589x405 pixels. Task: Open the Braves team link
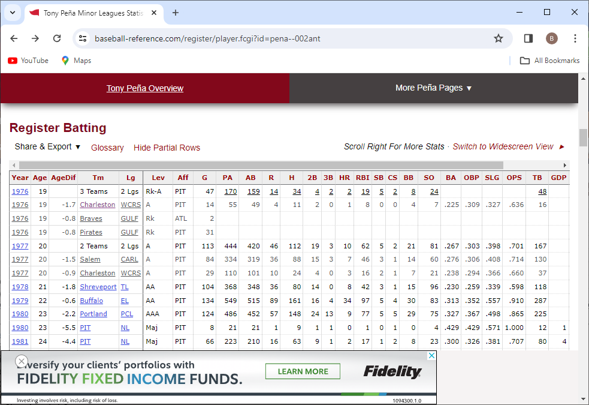[91, 218]
